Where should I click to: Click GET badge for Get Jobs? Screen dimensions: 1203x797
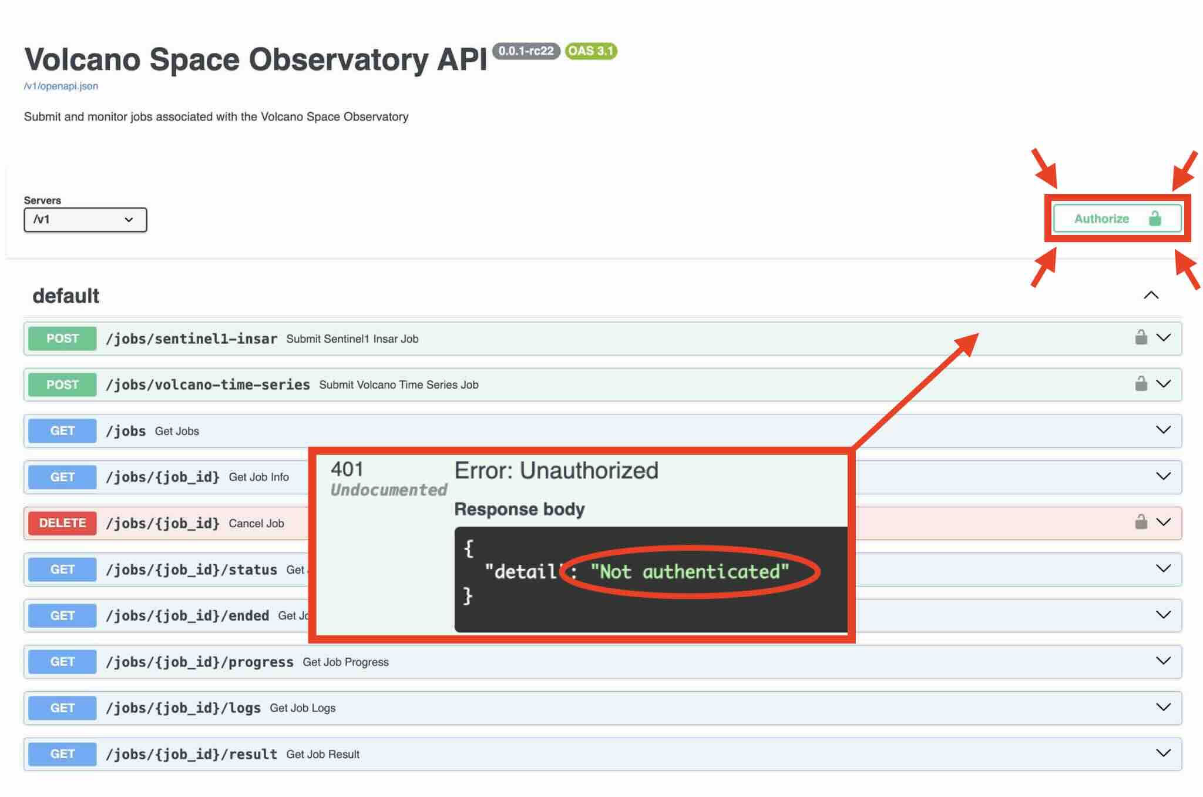point(62,431)
